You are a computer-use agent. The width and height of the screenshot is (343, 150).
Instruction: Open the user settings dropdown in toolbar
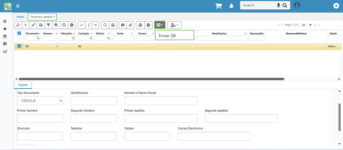click(x=174, y=25)
